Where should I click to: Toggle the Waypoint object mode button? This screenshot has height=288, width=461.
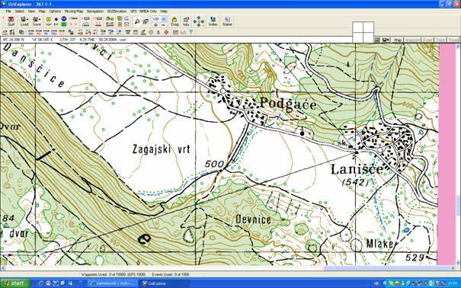(x=412, y=40)
